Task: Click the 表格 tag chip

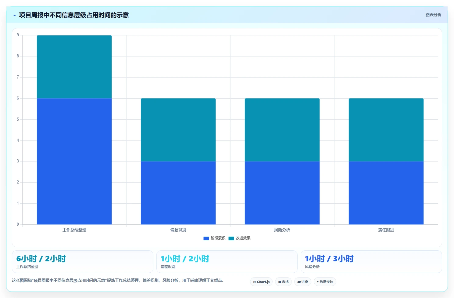Action: pos(283,282)
